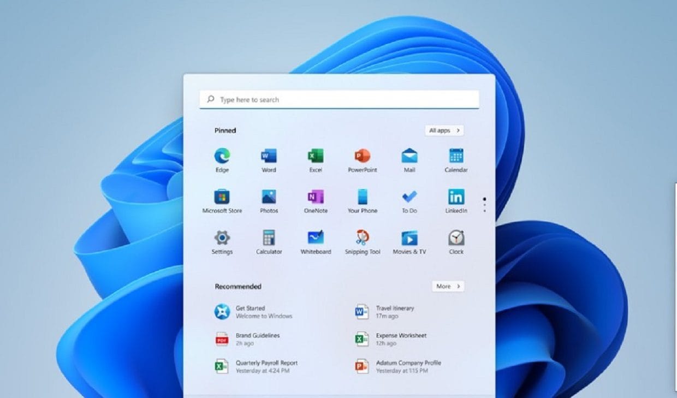Launch the To Do app
677x398 pixels.
[x=409, y=201]
